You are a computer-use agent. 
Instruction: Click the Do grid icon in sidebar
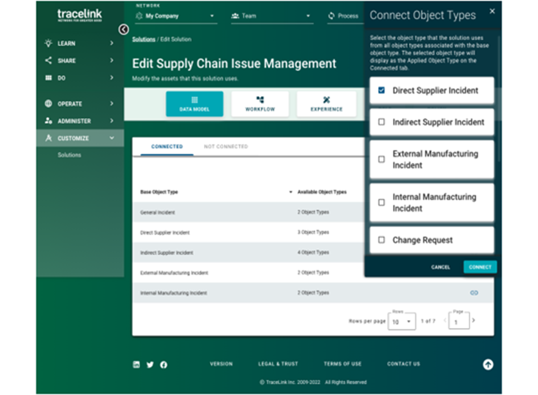(x=48, y=78)
